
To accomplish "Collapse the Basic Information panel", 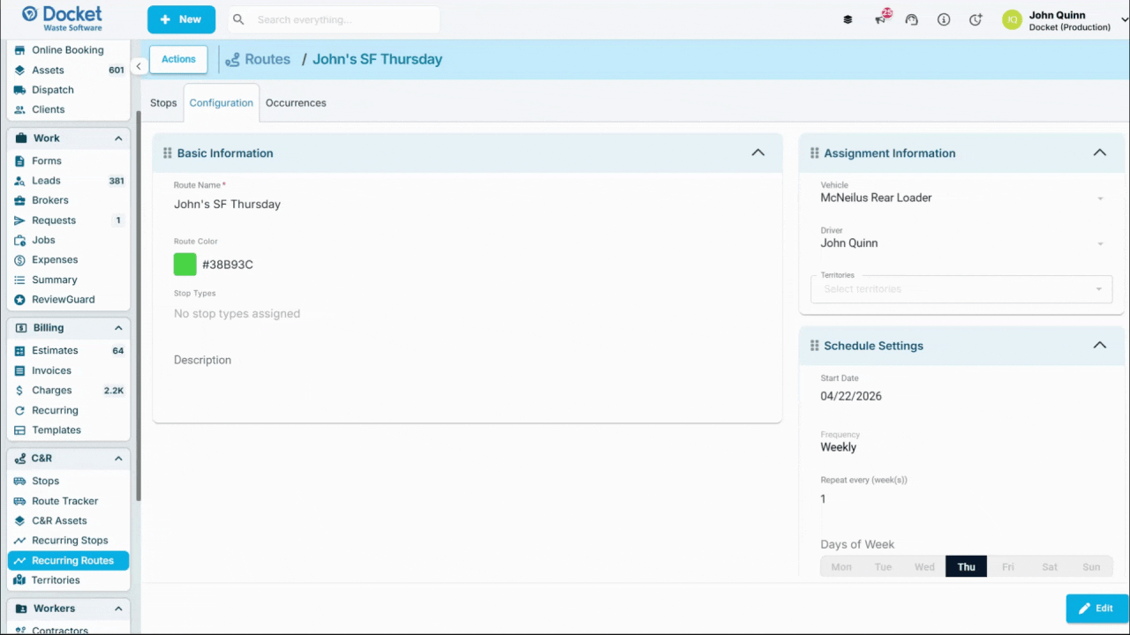I will 757,153.
